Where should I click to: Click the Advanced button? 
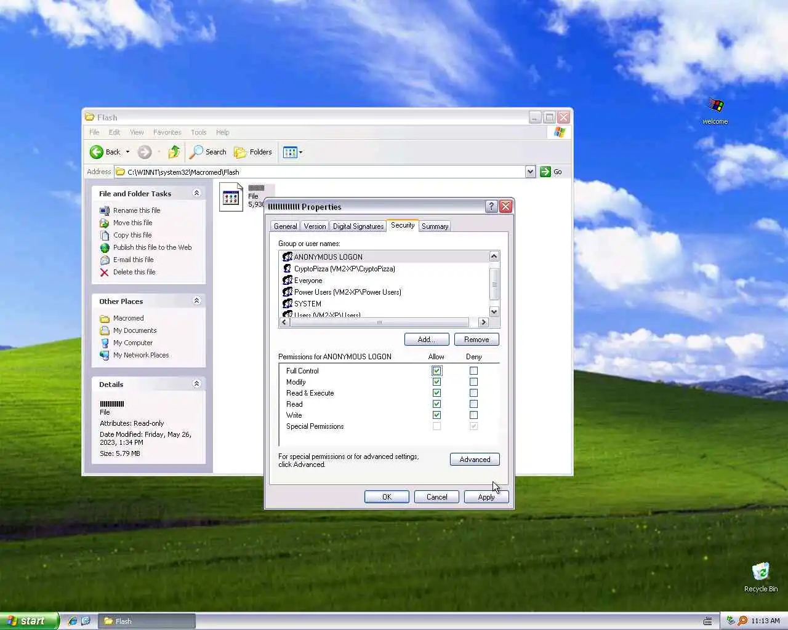(475, 460)
